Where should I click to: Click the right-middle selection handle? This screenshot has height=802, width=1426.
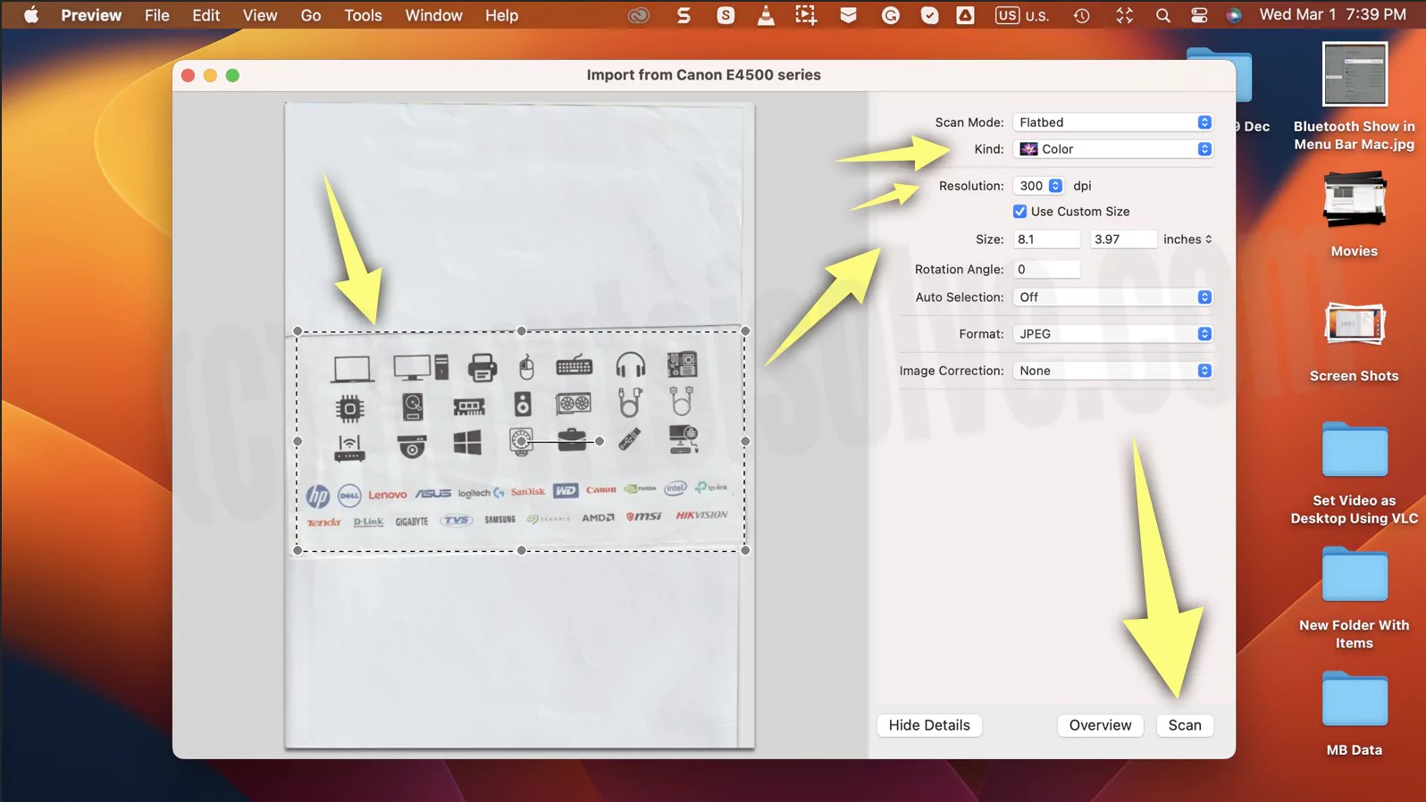click(x=745, y=441)
